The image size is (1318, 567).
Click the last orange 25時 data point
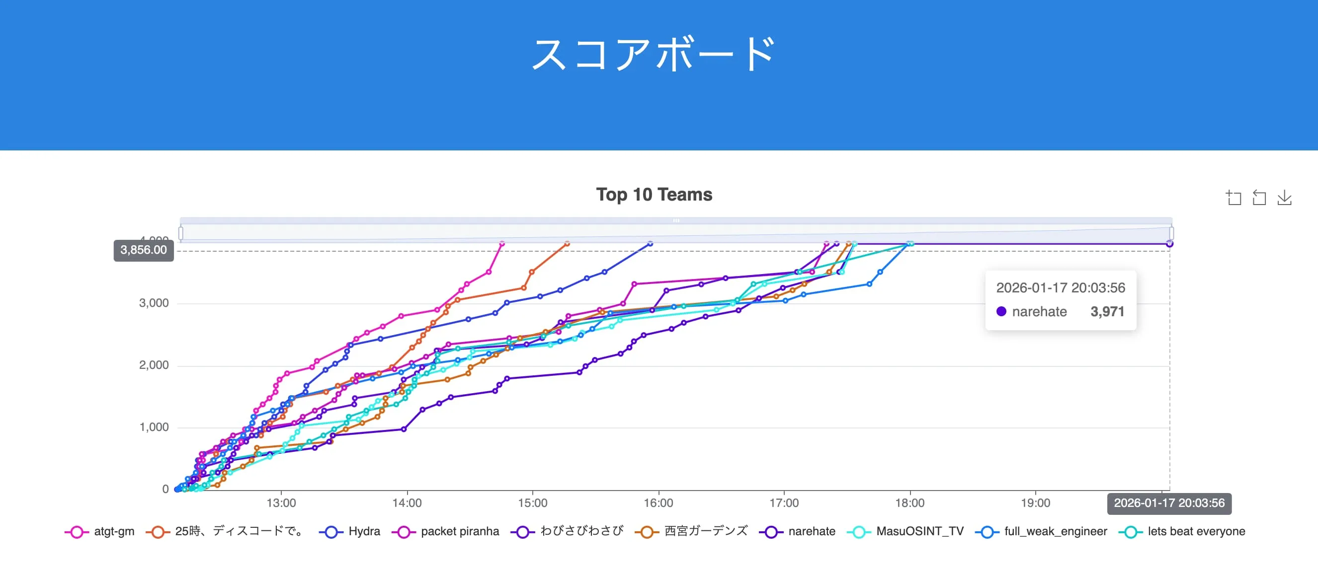click(x=567, y=244)
